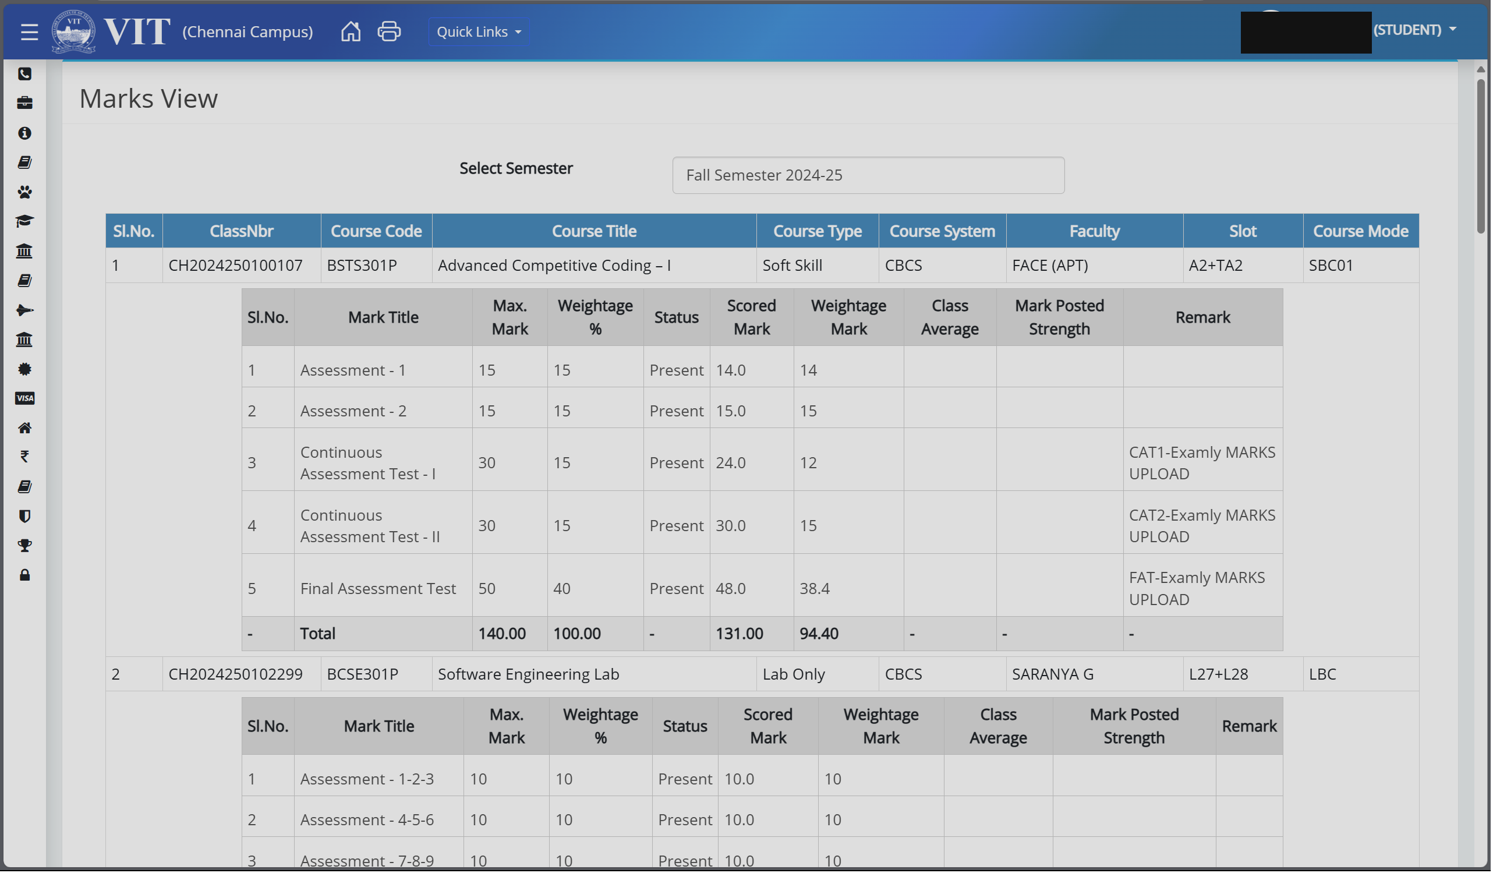The height and width of the screenshot is (873, 1493).
Task: Open the rupee symbol sidebar icon
Action: click(24, 457)
